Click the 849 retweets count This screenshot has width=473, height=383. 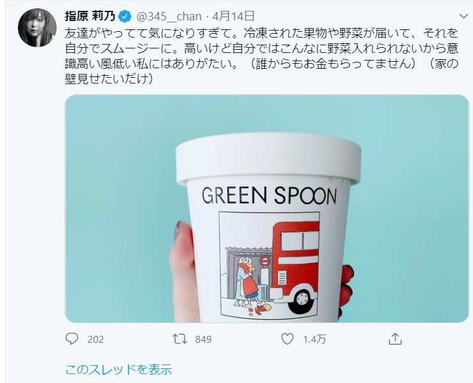click(203, 340)
